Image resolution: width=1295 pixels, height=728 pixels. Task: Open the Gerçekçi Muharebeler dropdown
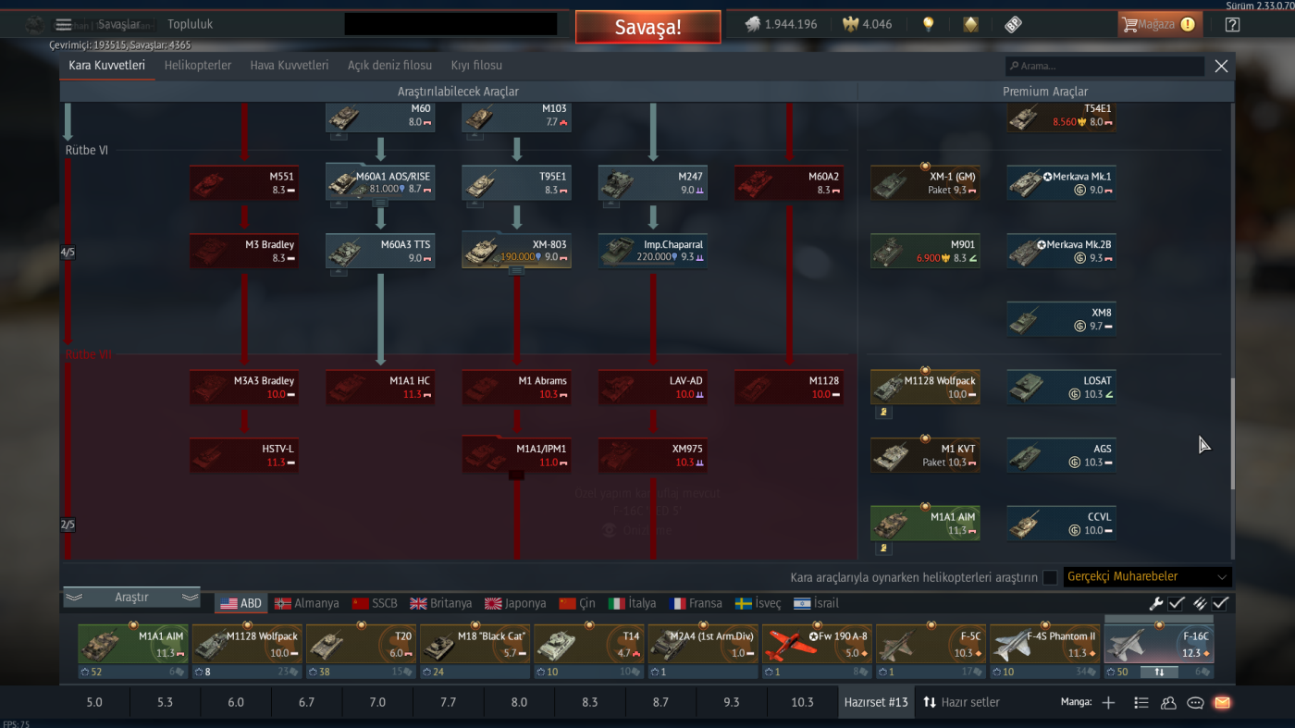click(x=1148, y=576)
